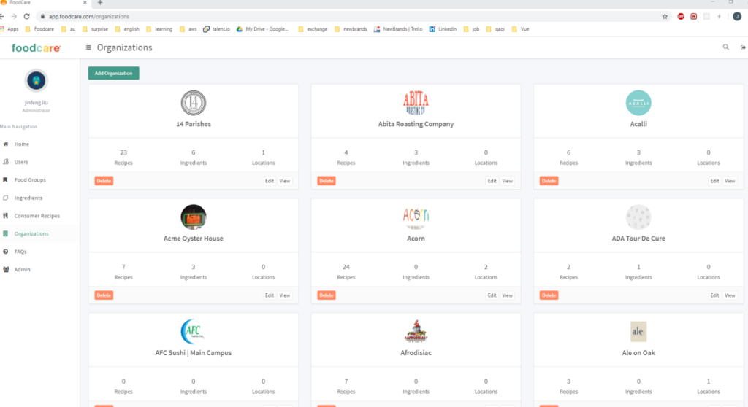748x407 pixels.
Task: Edit the Acalli organization
Action: tap(714, 181)
